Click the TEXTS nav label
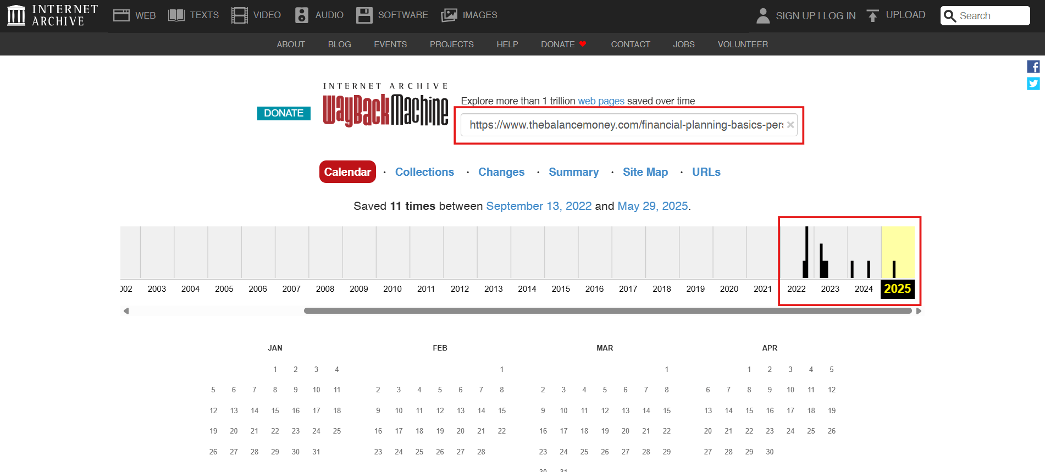The height and width of the screenshot is (472, 1045). [x=204, y=15]
